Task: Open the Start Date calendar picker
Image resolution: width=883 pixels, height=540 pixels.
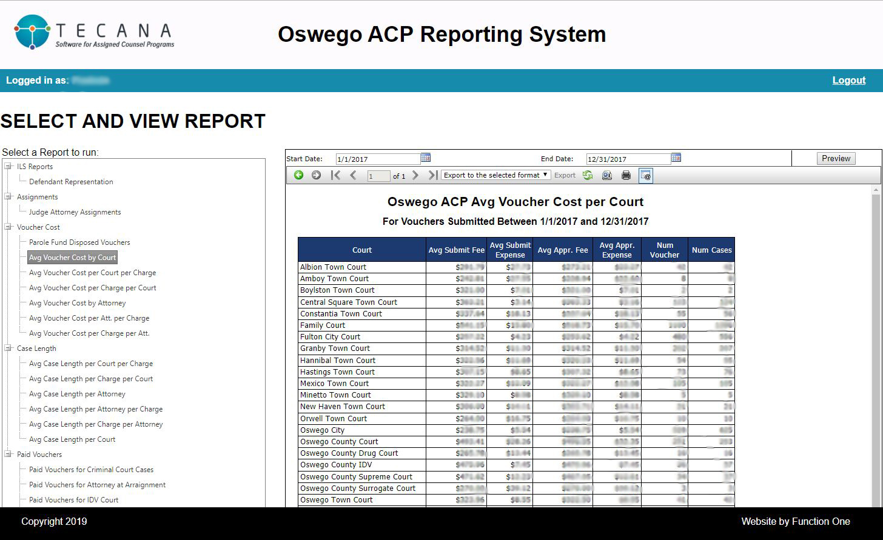Action: [x=426, y=158]
